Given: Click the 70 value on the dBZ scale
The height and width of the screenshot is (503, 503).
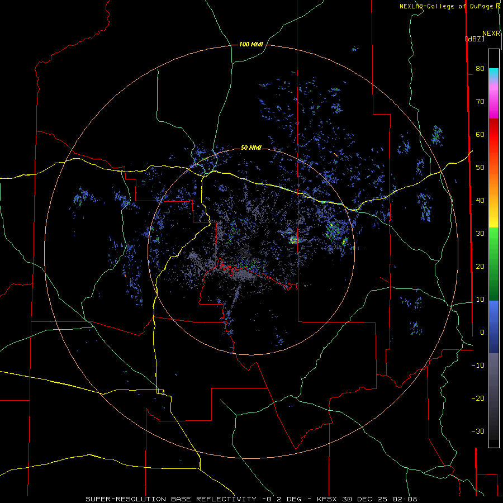Looking at the screenshot, I should [x=480, y=101].
